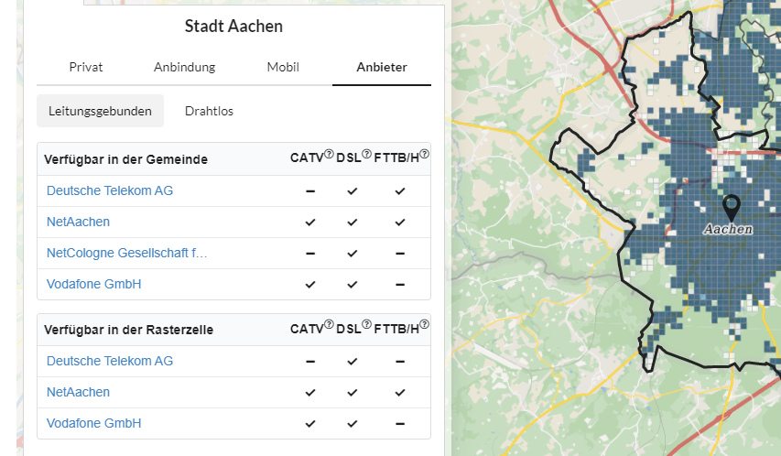Click FTTB/H dash for Deutsche Telekom in Rasterzelle

pyautogui.click(x=400, y=362)
